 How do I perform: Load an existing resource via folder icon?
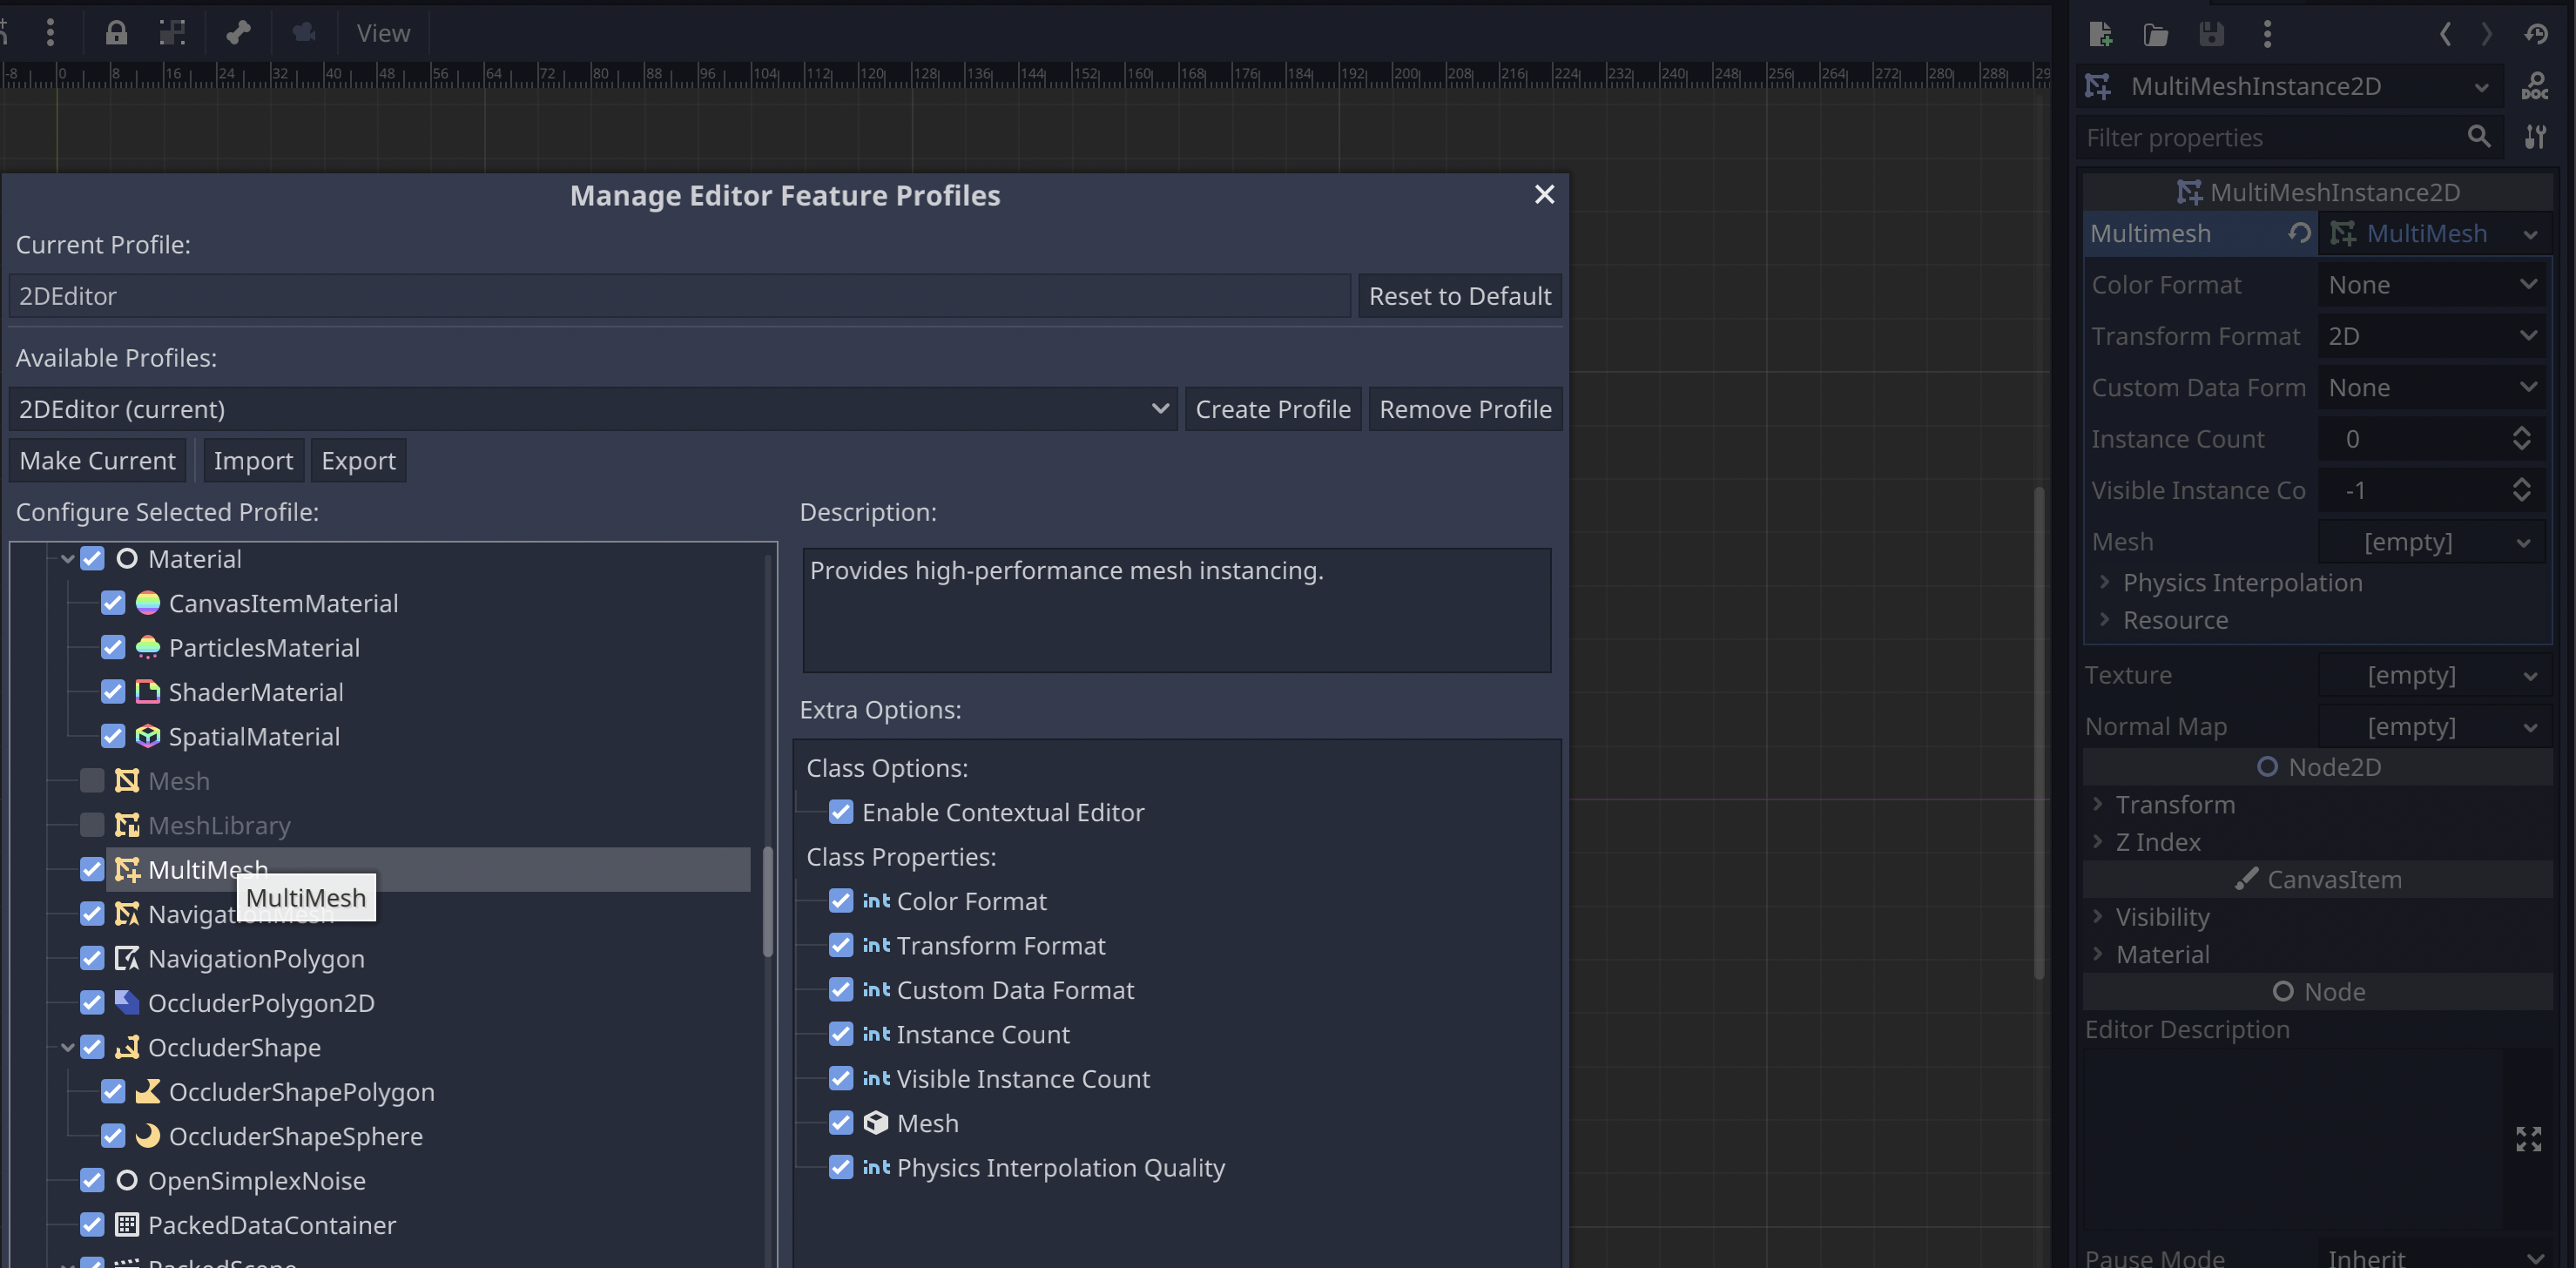[2156, 34]
